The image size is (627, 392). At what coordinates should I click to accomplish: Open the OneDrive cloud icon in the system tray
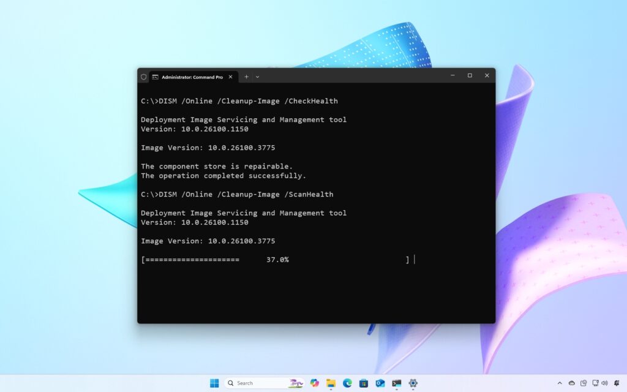[572, 383]
